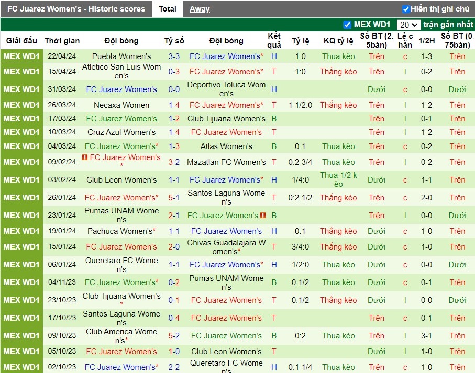Click Queretaro FC Women's in 06/01/24 row
475x373 pixels.
click(121, 265)
